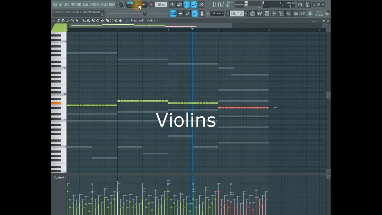Click the Record button
This screenshot has height=215, width=382.
tap(151, 4)
